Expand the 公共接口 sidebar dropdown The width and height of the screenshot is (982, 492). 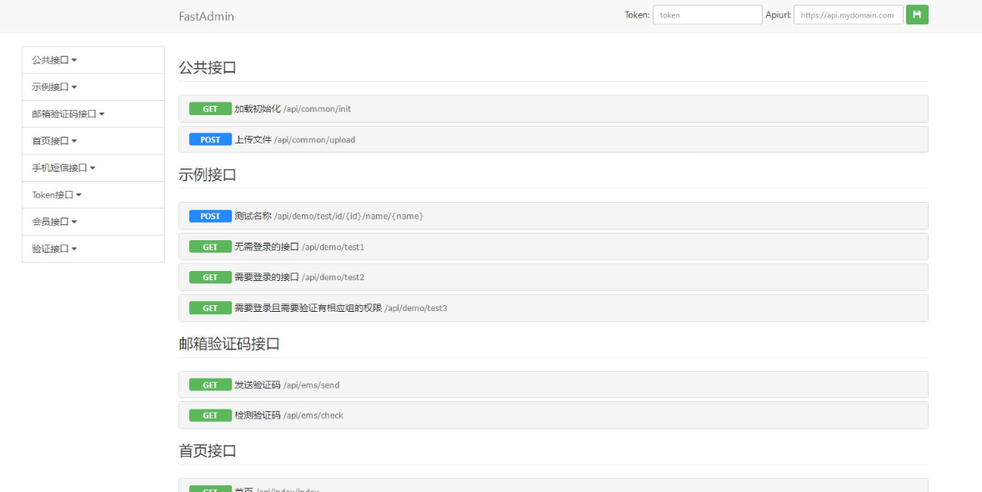pyautogui.click(x=54, y=60)
